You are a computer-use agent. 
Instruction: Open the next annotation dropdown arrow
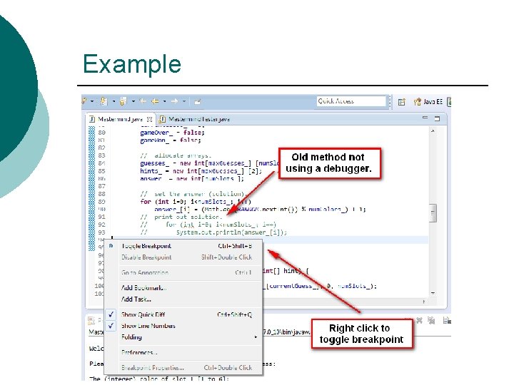pos(114,101)
